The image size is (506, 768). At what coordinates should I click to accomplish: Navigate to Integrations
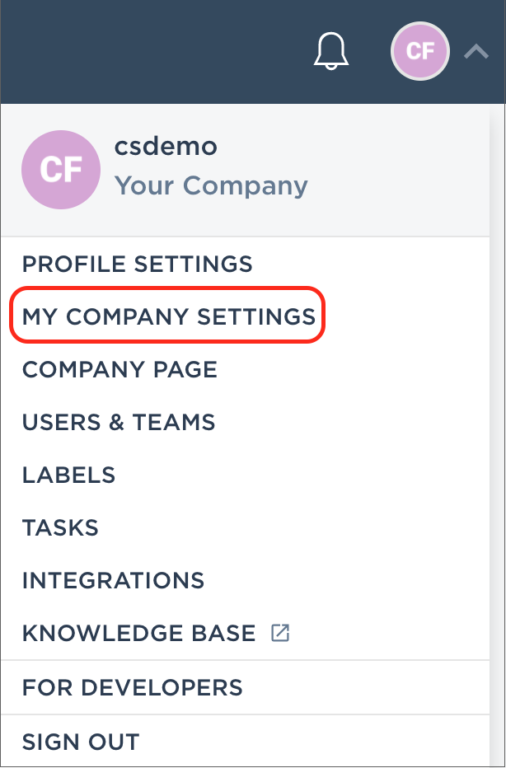coord(113,580)
